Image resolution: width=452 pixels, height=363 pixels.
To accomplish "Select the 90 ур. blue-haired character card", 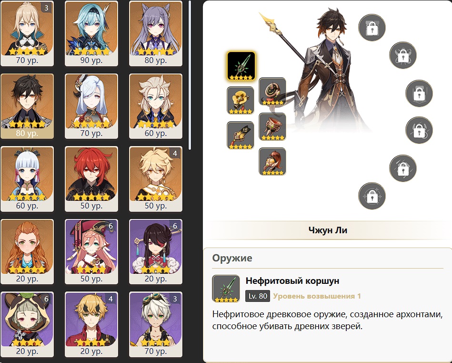I will pos(91,33).
